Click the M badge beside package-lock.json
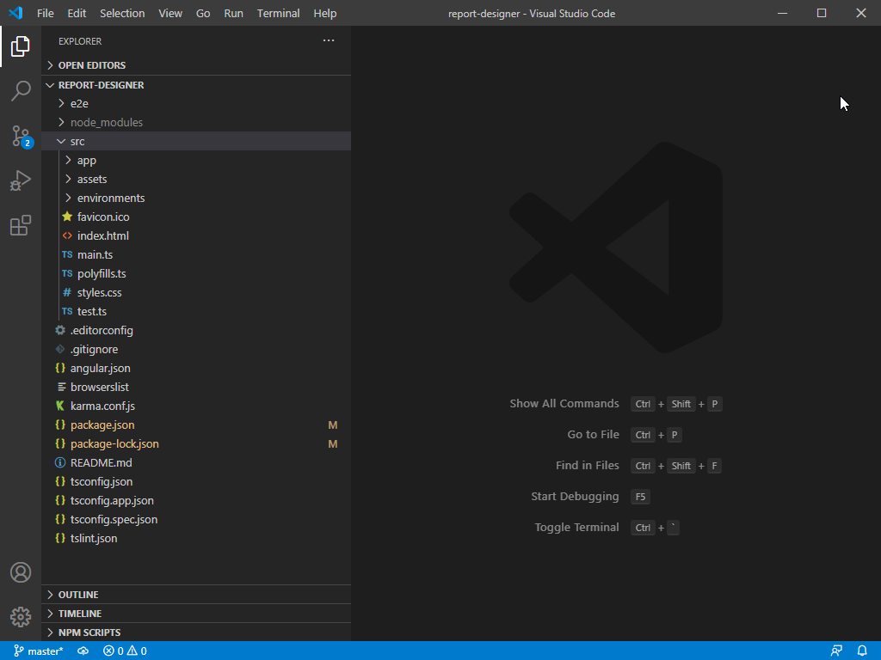Image resolution: width=881 pixels, height=660 pixels. pyautogui.click(x=333, y=444)
